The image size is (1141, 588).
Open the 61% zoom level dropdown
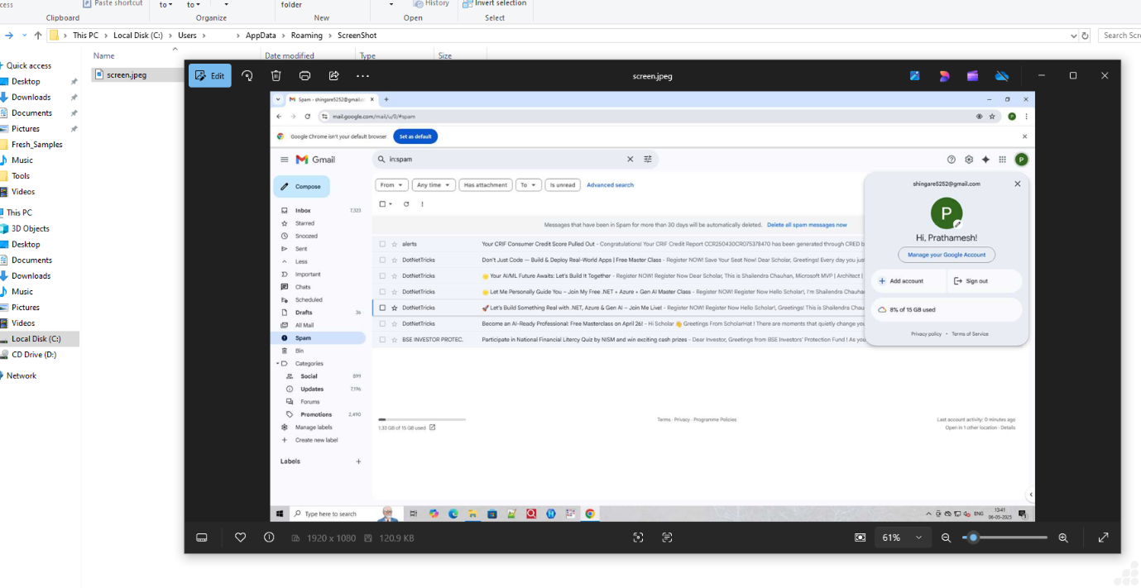point(918,538)
